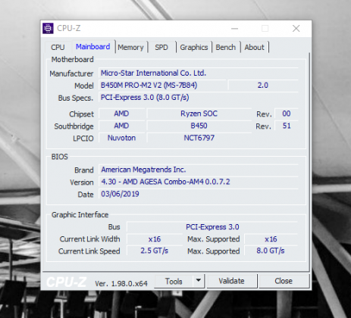Select the Mainboard tab

[93, 47]
